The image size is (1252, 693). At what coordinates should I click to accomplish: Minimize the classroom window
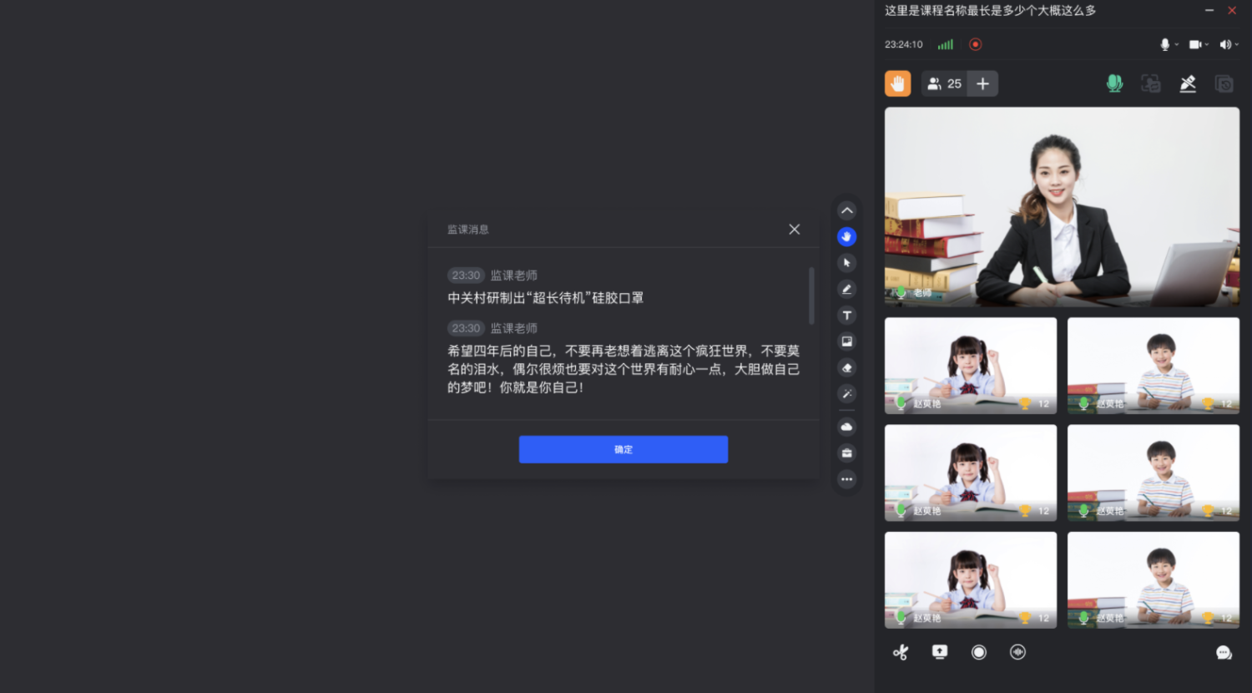(1209, 10)
